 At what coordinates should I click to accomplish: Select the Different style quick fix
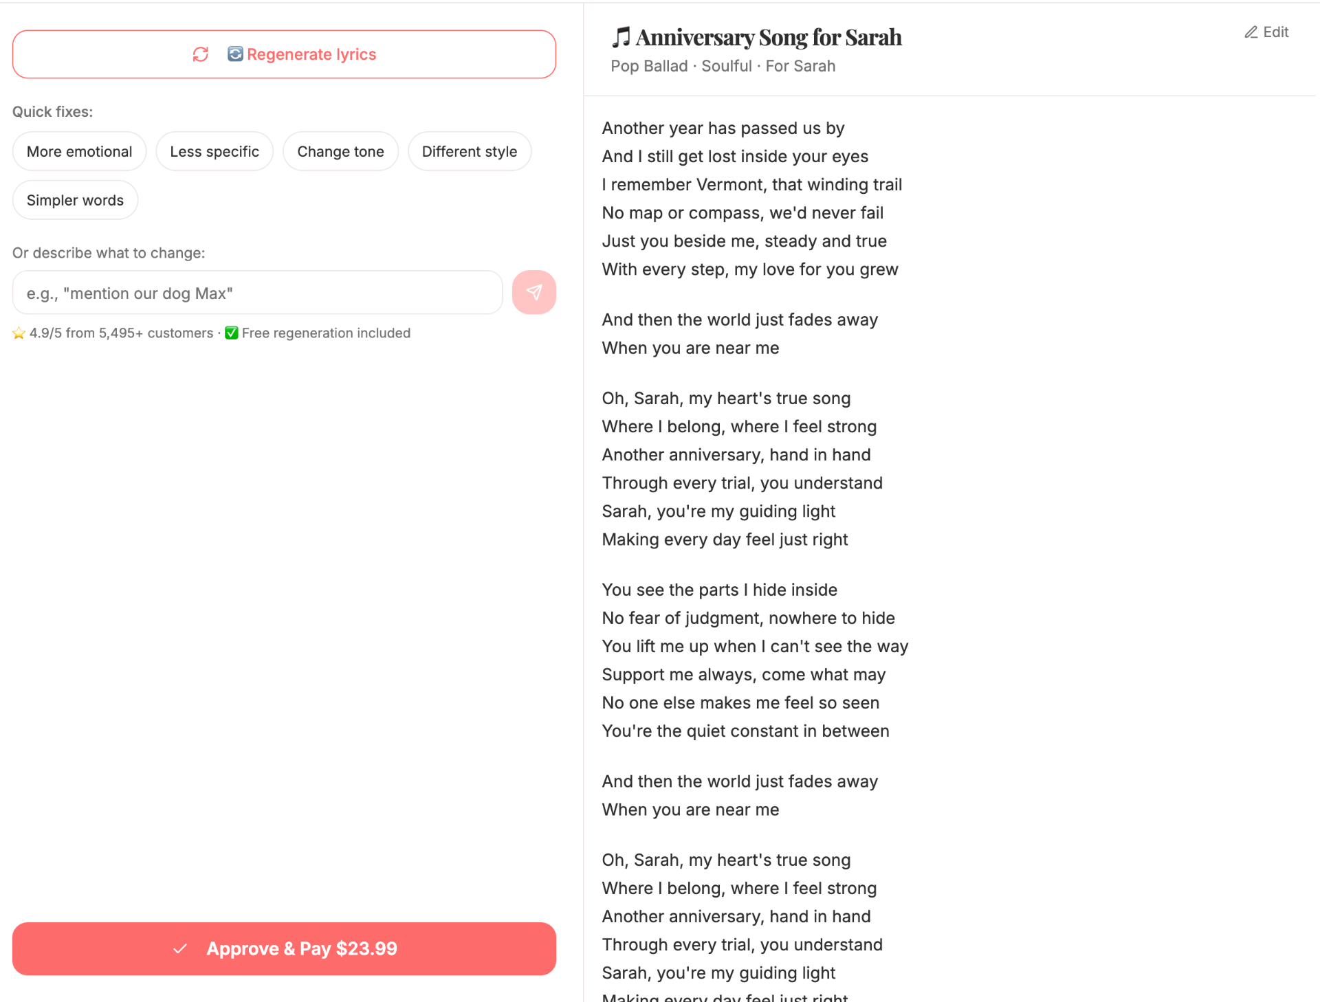tap(470, 151)
